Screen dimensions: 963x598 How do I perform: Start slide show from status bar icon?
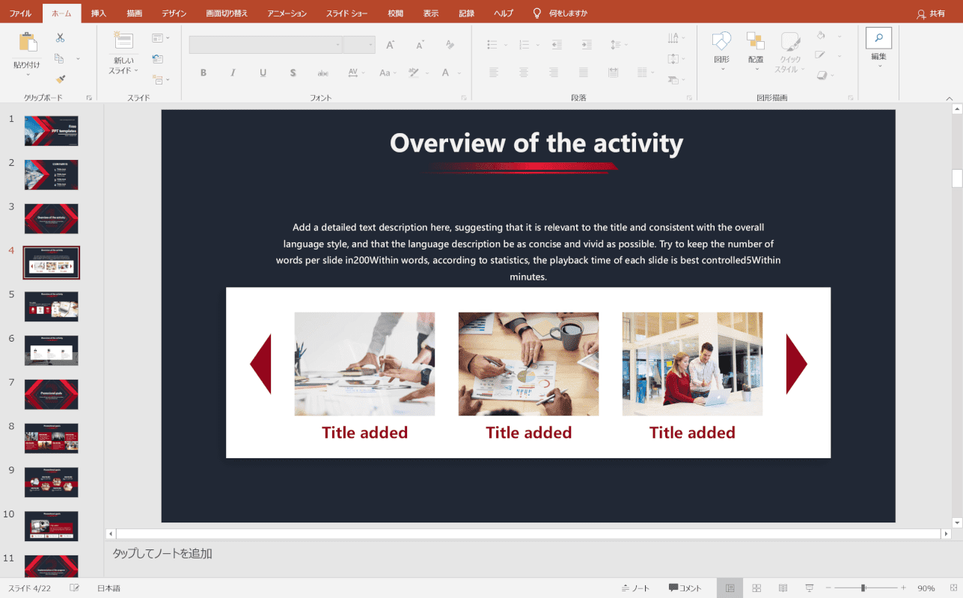point(809,588)
